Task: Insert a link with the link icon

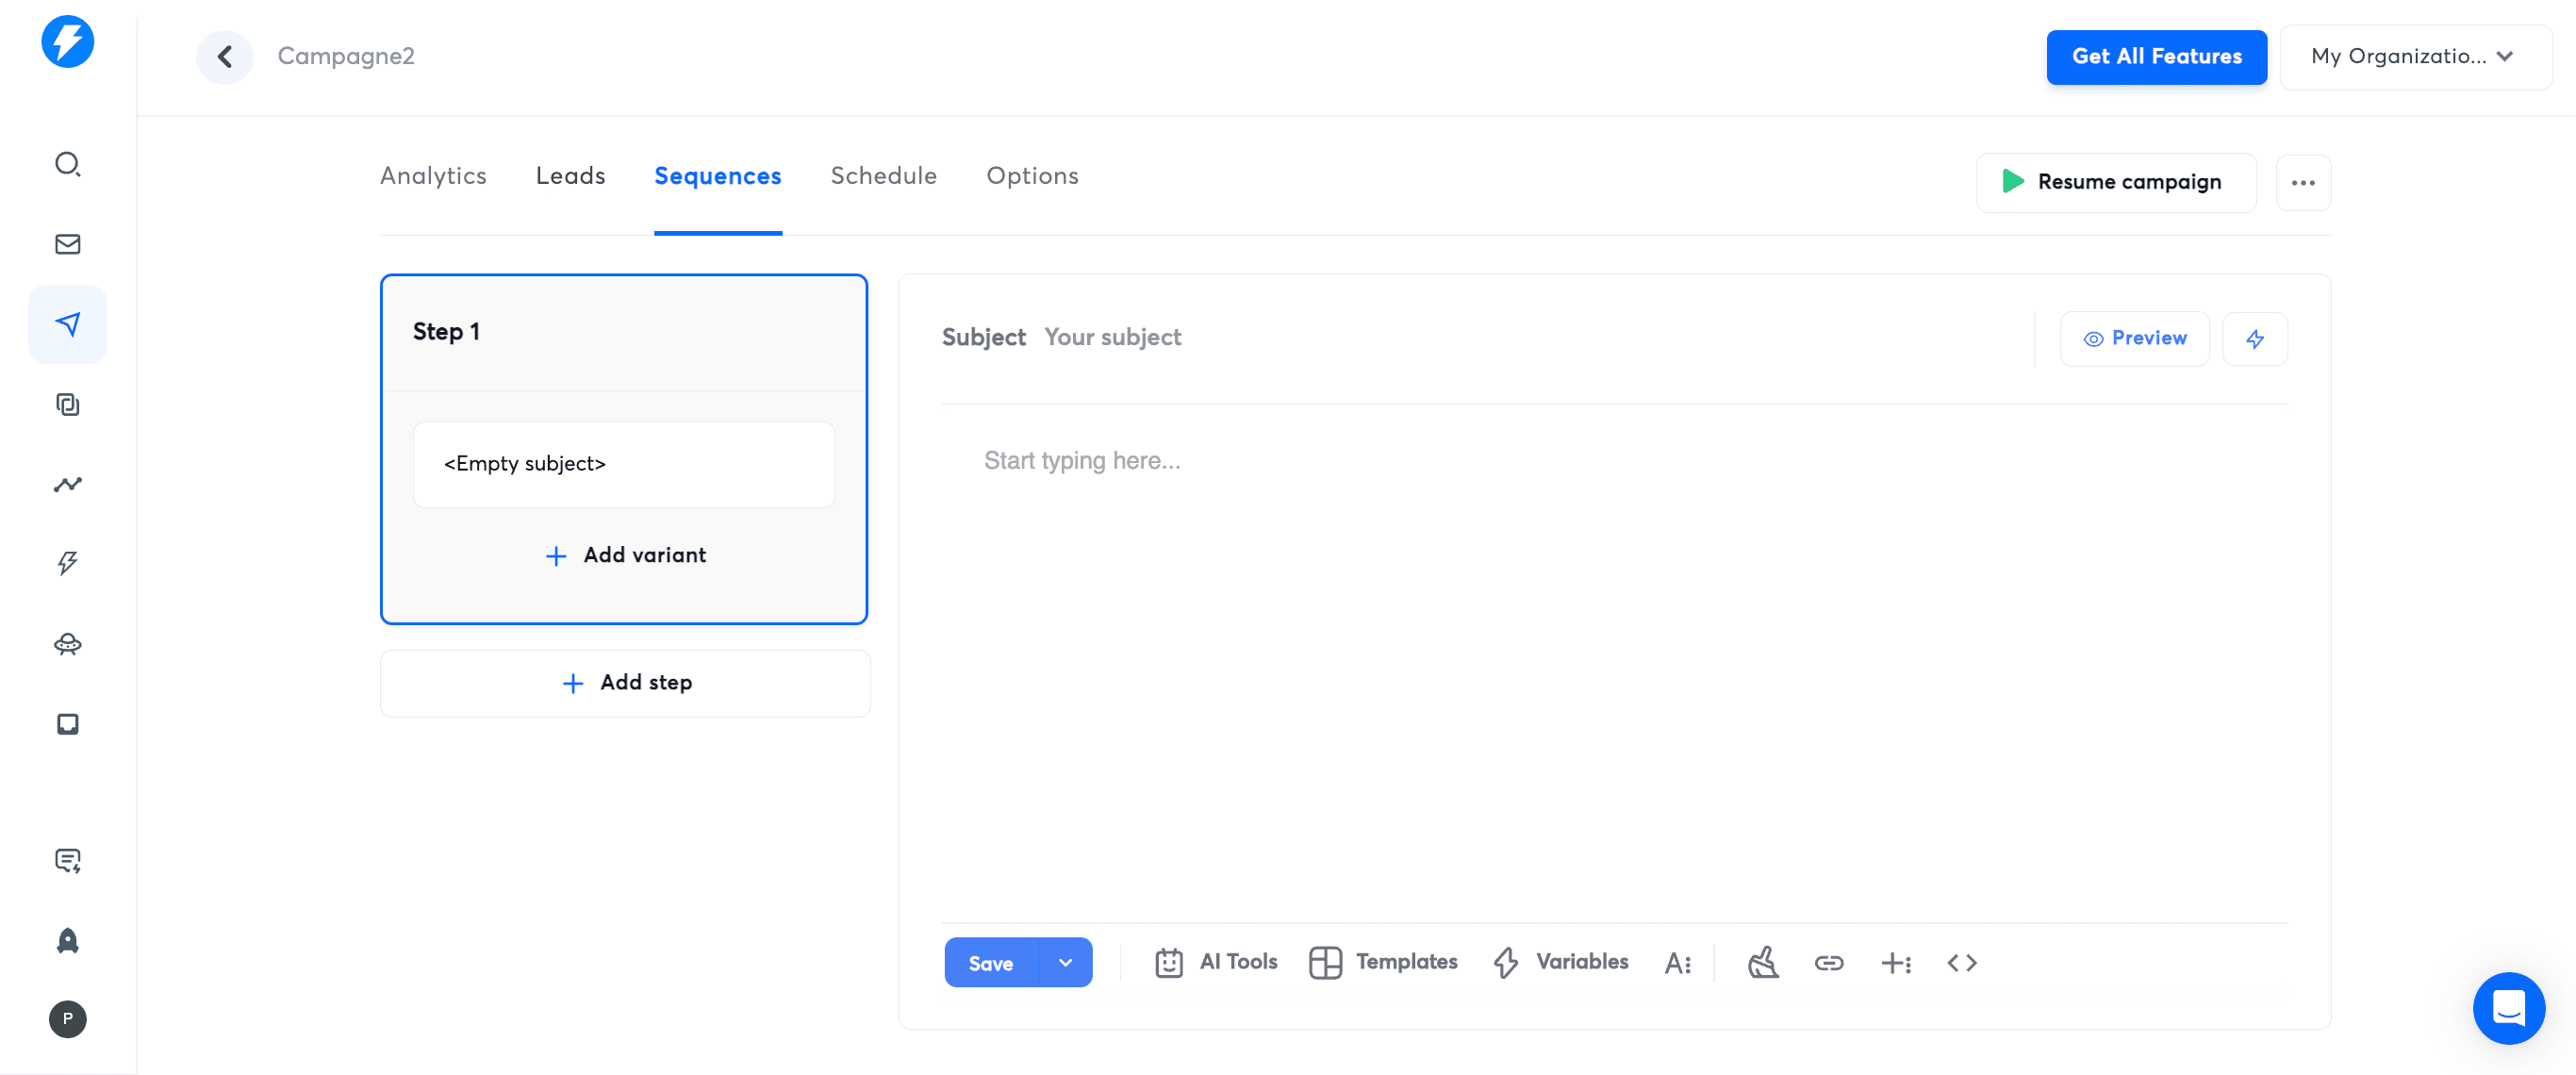Action: (x=1828, y=963)
